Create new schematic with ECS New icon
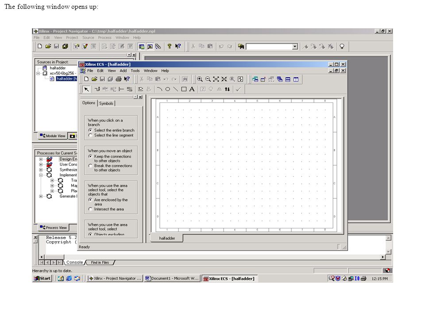The image size is (425, 318). [86, 79]
